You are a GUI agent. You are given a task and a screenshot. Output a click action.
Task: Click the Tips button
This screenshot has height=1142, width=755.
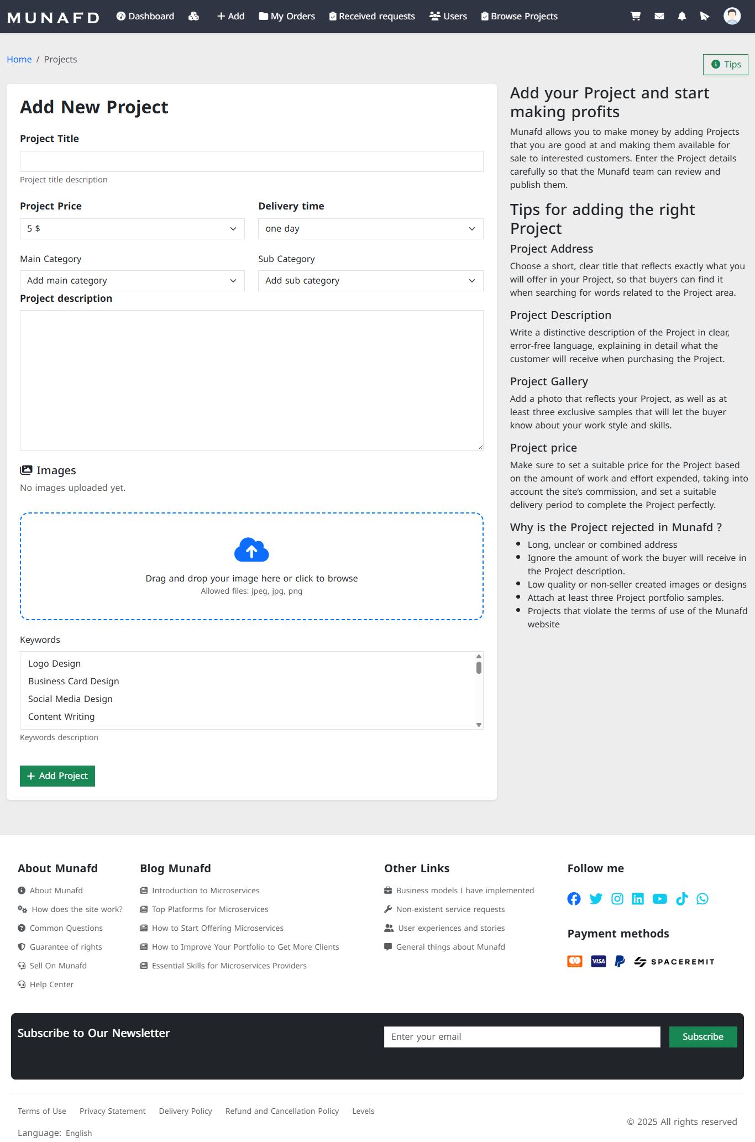pos(725,65)
